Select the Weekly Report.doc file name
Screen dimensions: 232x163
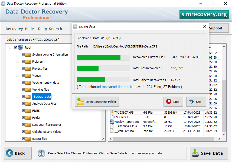pyautogui.click(x=127, y=122)
